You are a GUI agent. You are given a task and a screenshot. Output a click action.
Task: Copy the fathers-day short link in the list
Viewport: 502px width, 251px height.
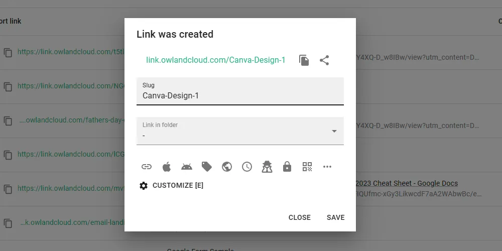pos(8,120)
